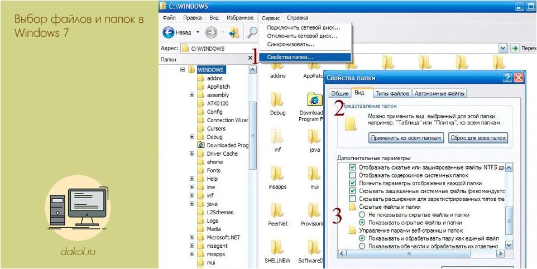
Task: Click the settings list horizontal scrollbar thumb
Action: [408, 254]
